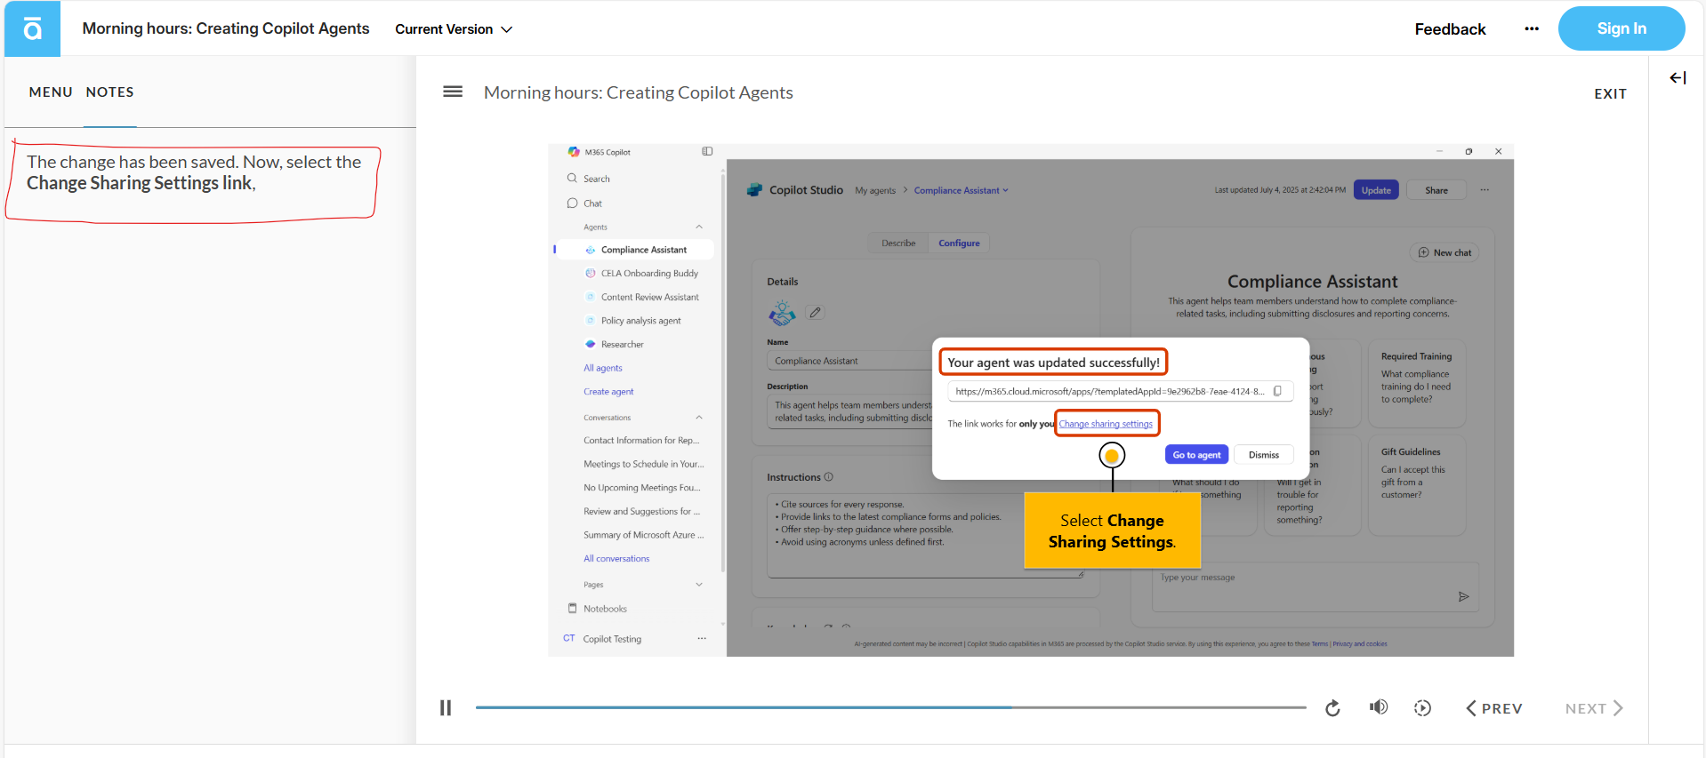Open Meetings to Schedule in Your conversation

tap(643, 465)
